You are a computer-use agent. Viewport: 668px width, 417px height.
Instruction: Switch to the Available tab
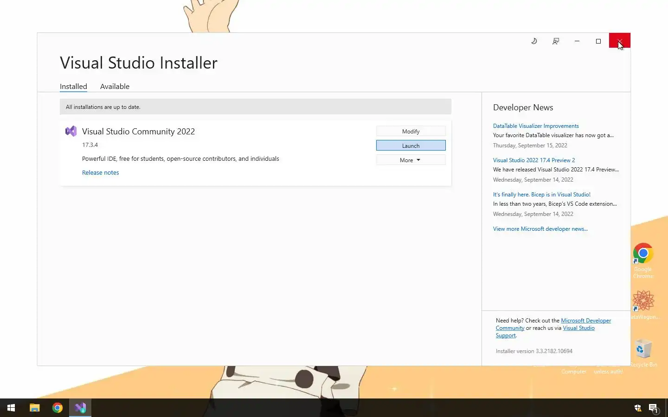coord(115,86)
